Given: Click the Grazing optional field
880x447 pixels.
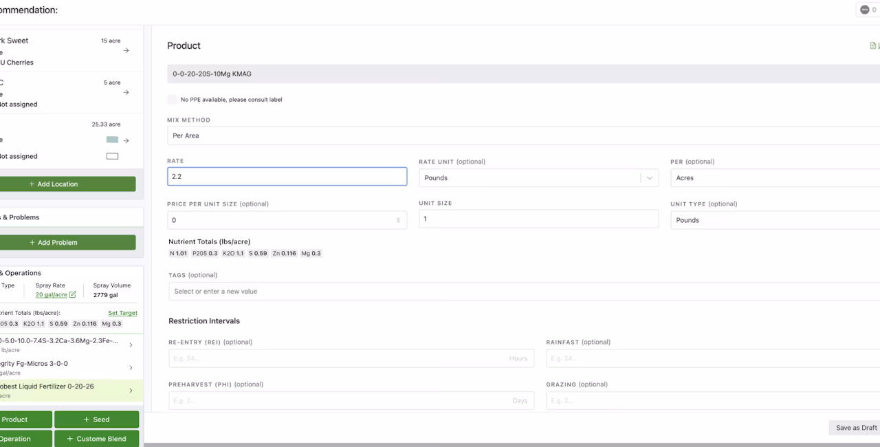Looking at the screenshot, I should point(713,401).
